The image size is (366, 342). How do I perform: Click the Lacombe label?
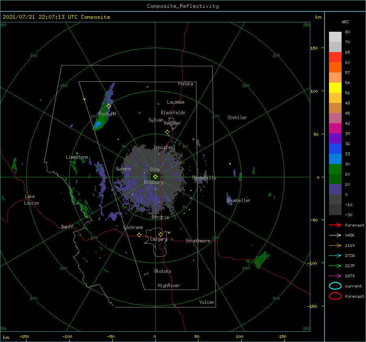[176, 102]
